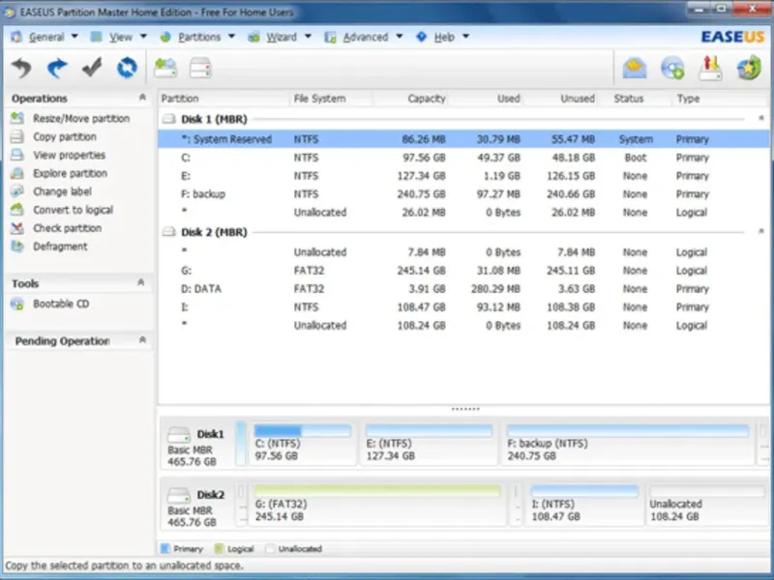Viewport: 774px width, 580px height.
Task: Click the Check partition icon
Action: pyautogui.click(x=16, y=229)
